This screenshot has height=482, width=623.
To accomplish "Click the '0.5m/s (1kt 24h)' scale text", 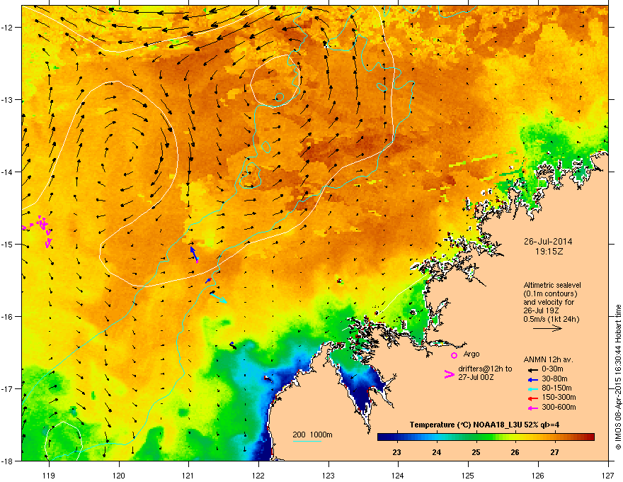I will [x=551, y=320].
